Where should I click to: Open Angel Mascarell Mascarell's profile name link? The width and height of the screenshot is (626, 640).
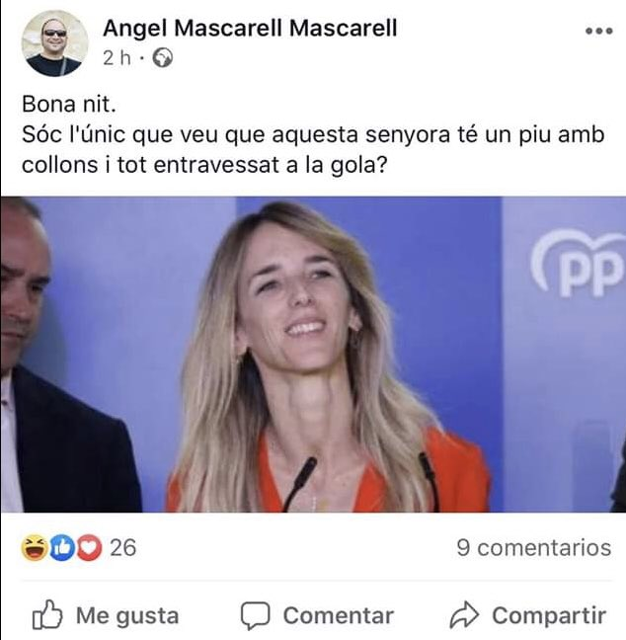tap(250, 29)
